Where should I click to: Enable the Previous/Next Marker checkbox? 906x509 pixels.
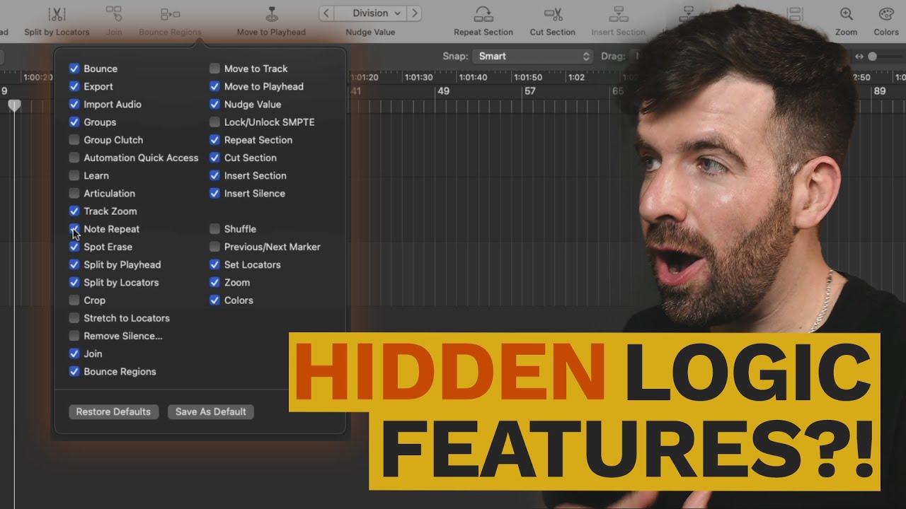point(214,247)
